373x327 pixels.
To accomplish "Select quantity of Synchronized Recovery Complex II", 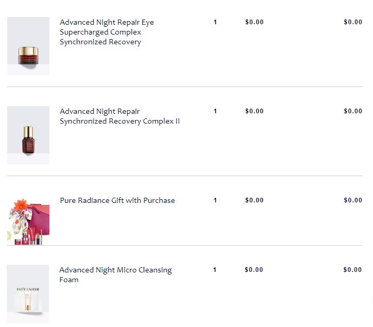I will [x=215, y=111].
